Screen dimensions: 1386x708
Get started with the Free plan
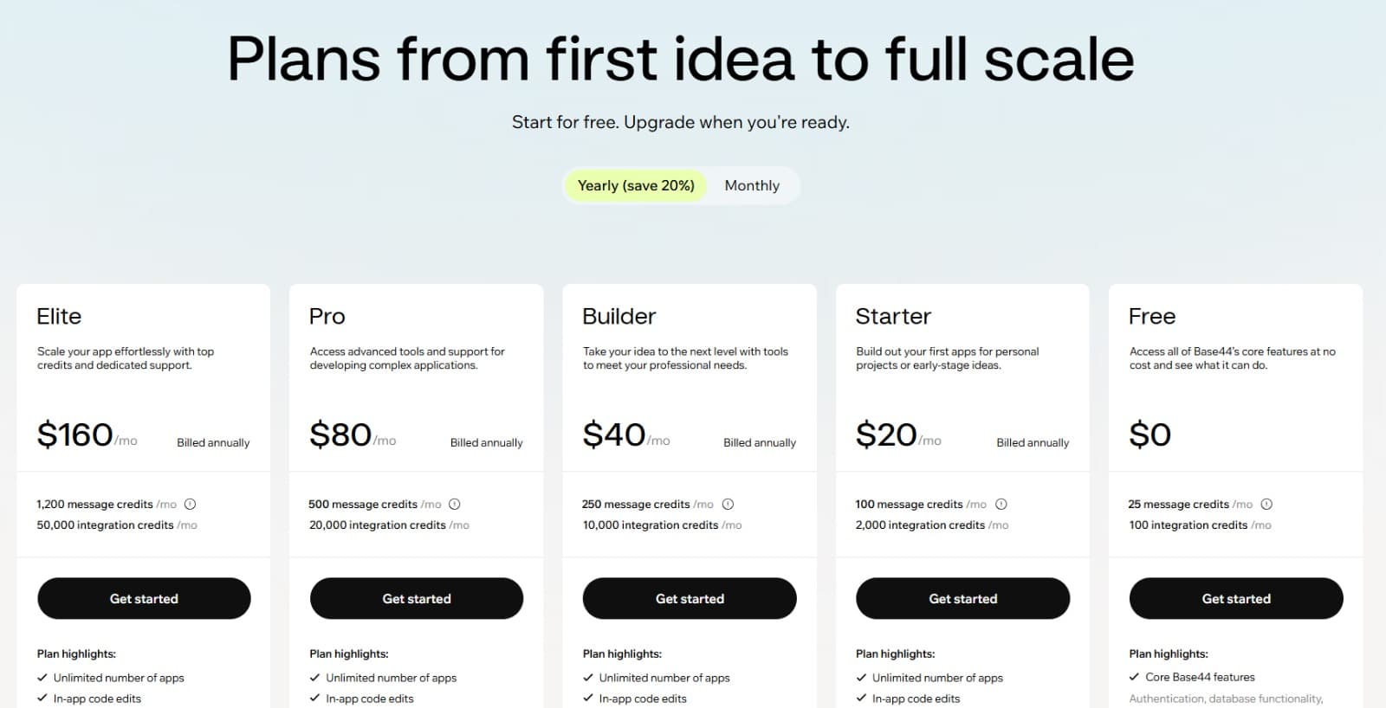click(x=1236, y=598)
